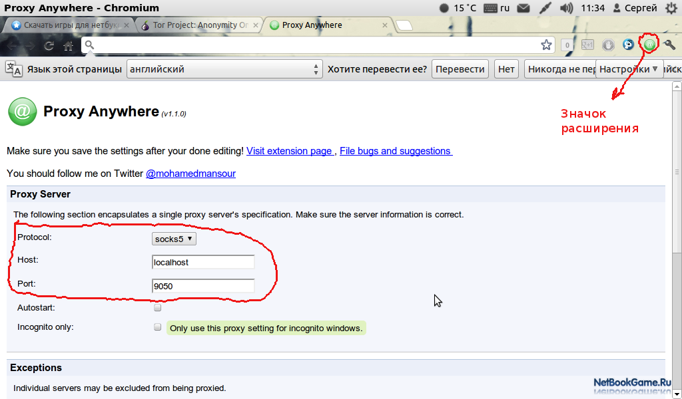The width and height of the screenshot is (682, 399).
Task: Click the extension icon showing 0
Action: click(567, 45)
